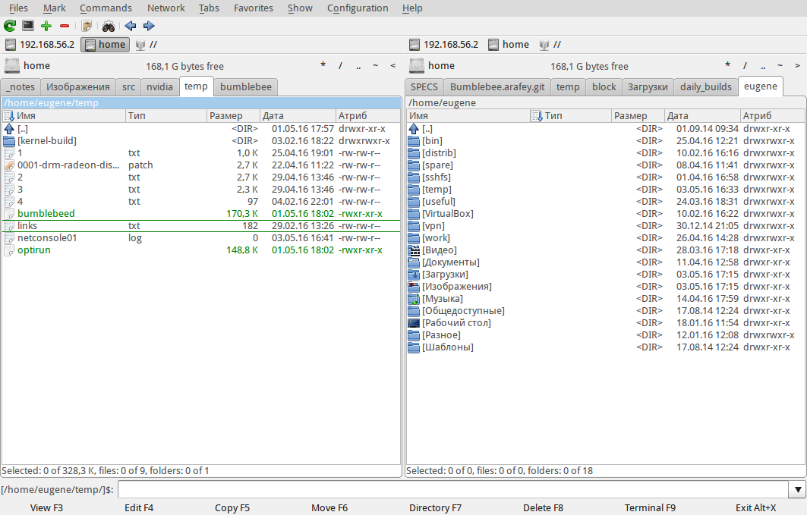Select the bumblebeed file in left panel

(x=46, y=214)
